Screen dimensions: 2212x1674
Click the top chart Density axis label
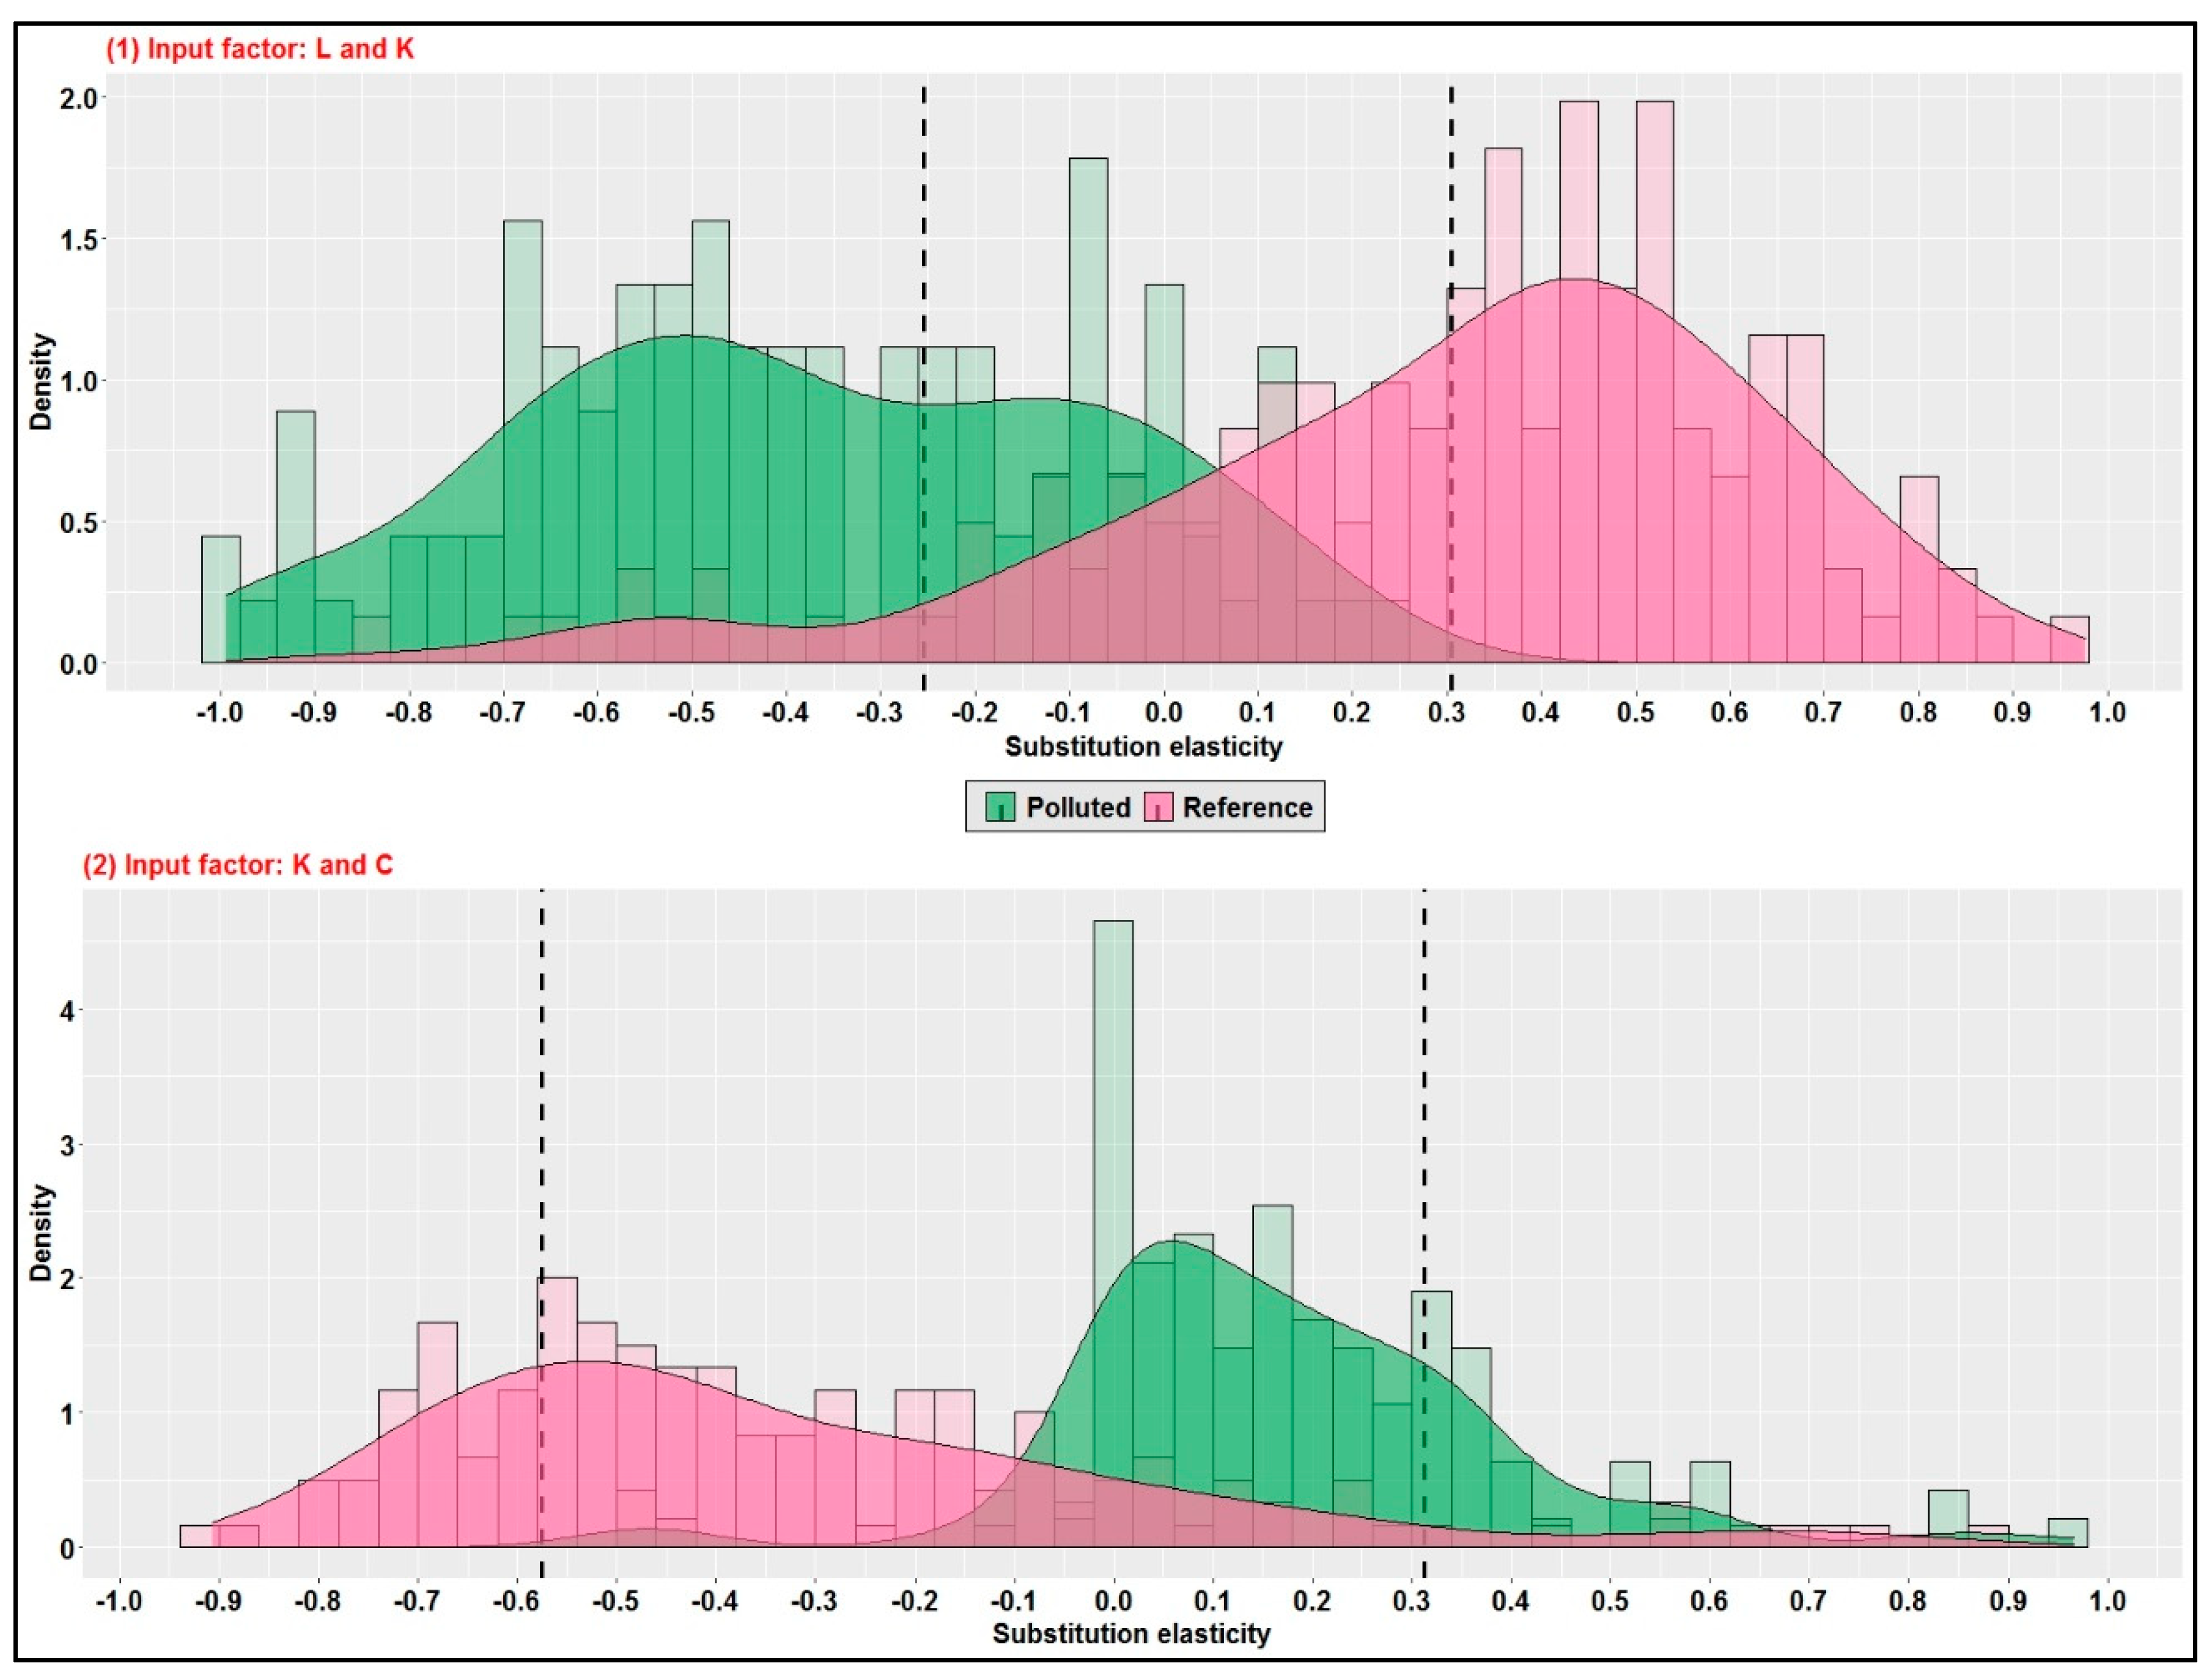click(40, 382)
